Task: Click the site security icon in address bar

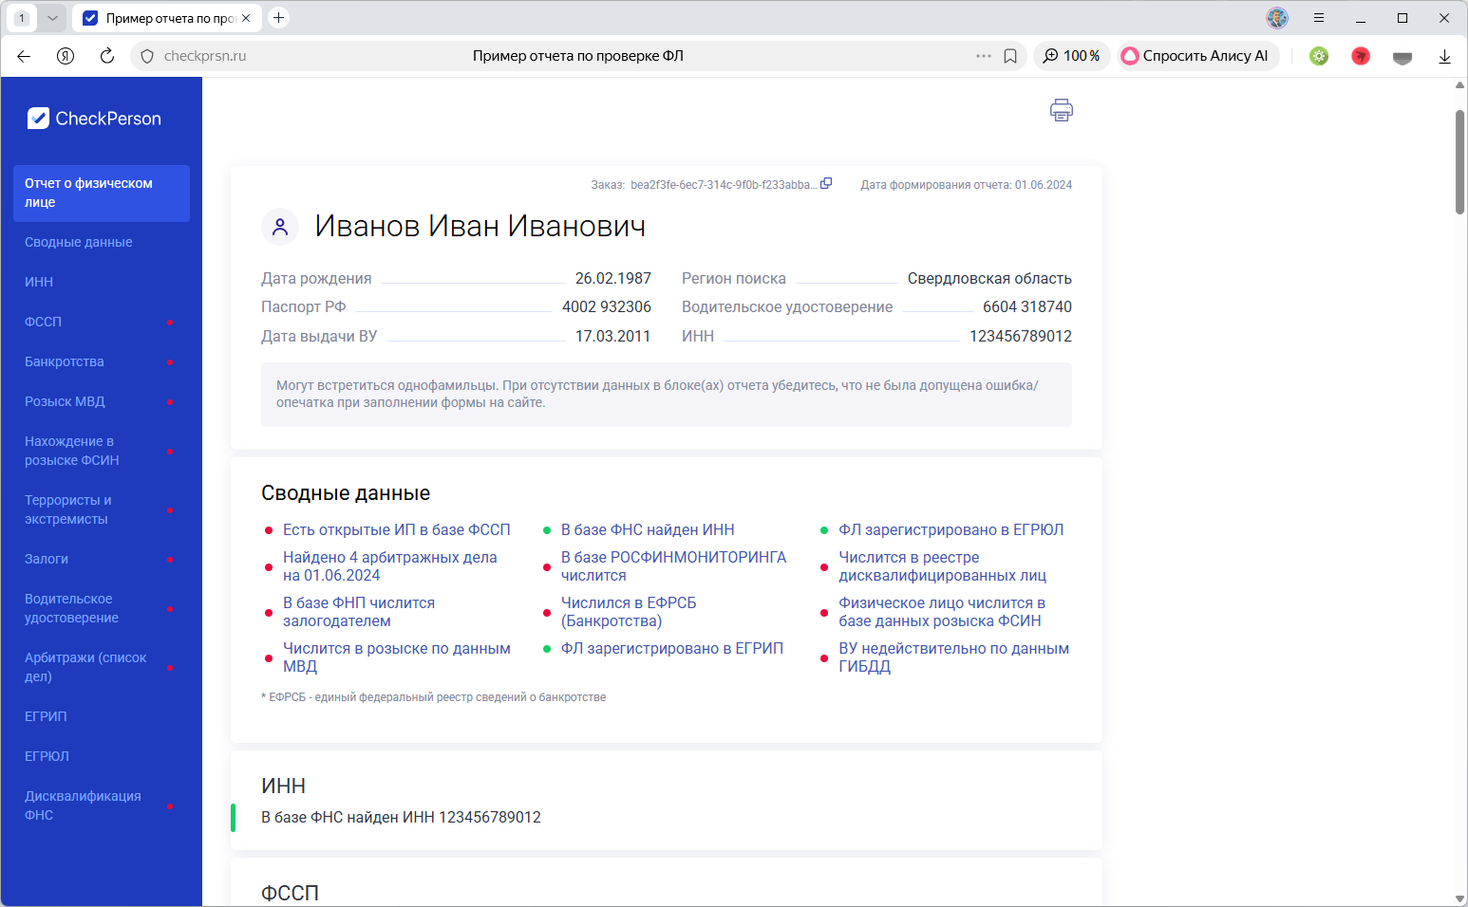Action: 145,55
